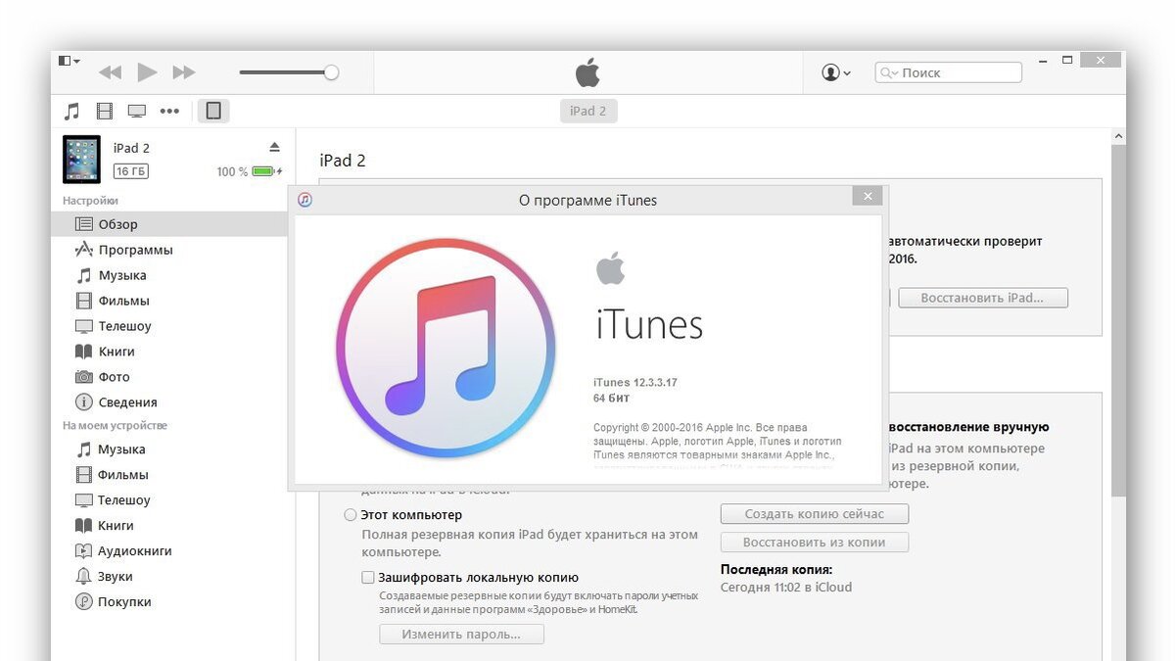Click the Аудиокниги audiobook icon
The height and width of the screenshot is (661, 1175).
point(84,551)
